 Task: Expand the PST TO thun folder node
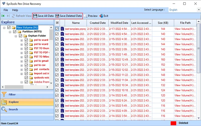(x=22, y=49)
